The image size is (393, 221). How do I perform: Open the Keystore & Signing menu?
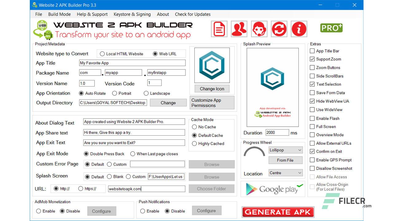(x=132, y=14)
